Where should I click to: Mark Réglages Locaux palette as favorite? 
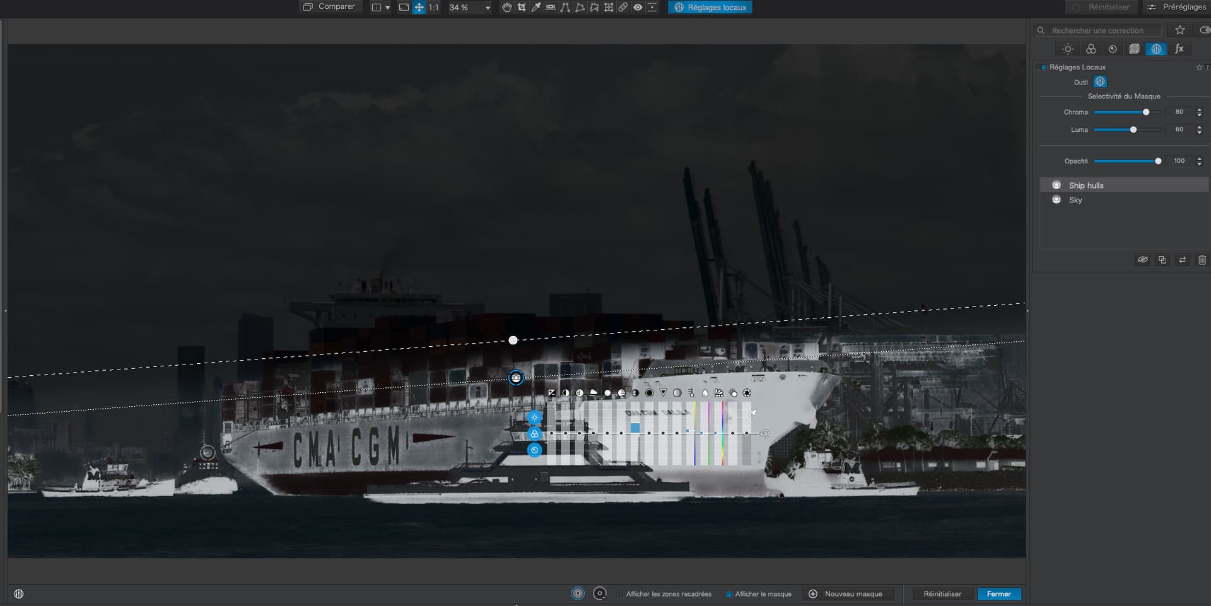(x=1199, y=67)
